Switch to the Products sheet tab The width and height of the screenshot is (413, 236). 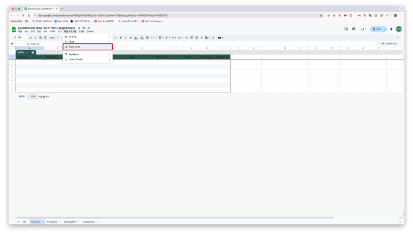pos(52,221)
